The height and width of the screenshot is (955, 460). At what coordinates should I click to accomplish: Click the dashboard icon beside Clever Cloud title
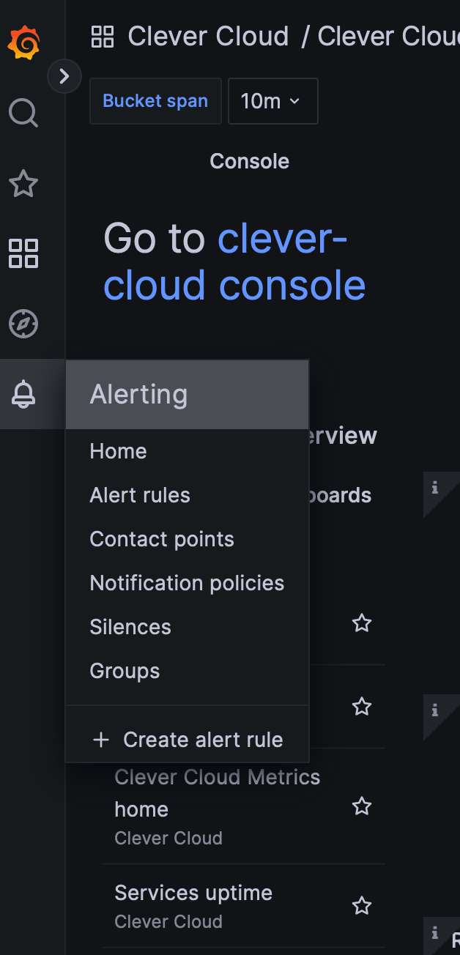click(x=103, y=36)
